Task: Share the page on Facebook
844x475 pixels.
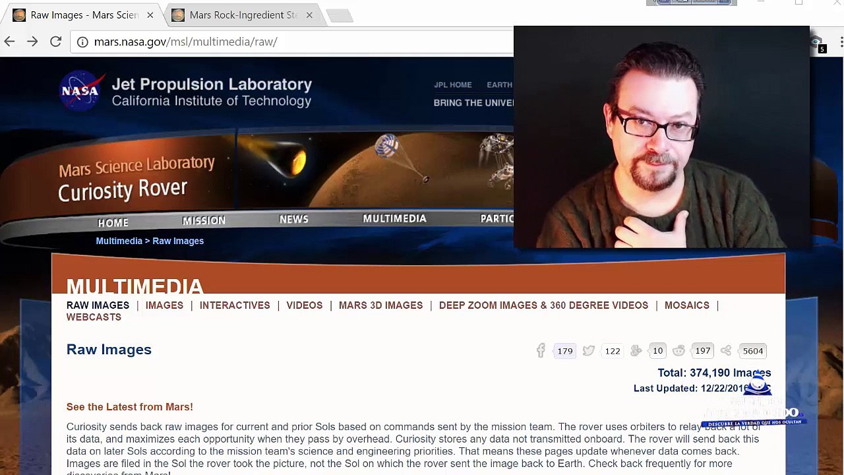Action: [541, 350]
